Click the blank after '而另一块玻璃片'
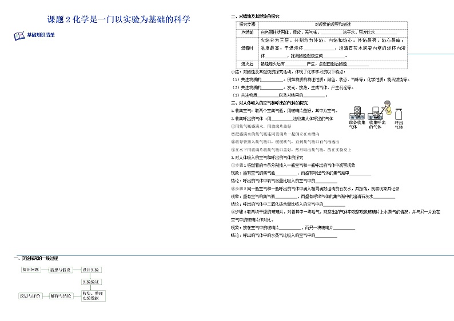454x321 pixels. pyautogui.click(x=344, y=228)
